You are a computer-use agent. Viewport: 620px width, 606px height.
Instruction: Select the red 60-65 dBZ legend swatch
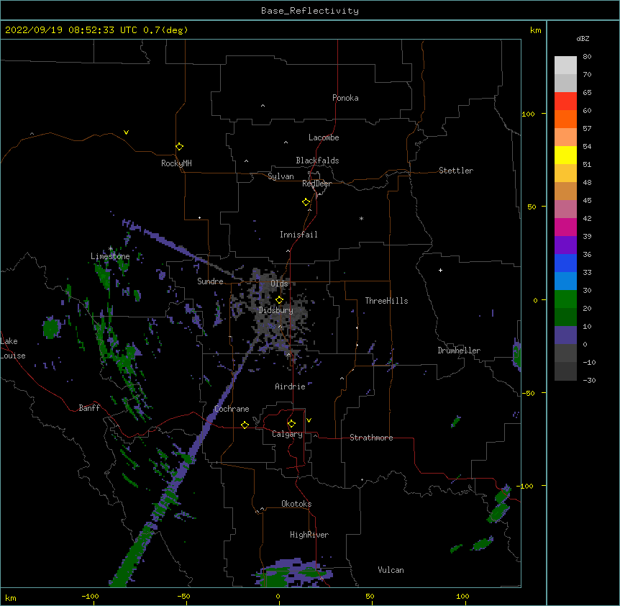tap(565, 101)
